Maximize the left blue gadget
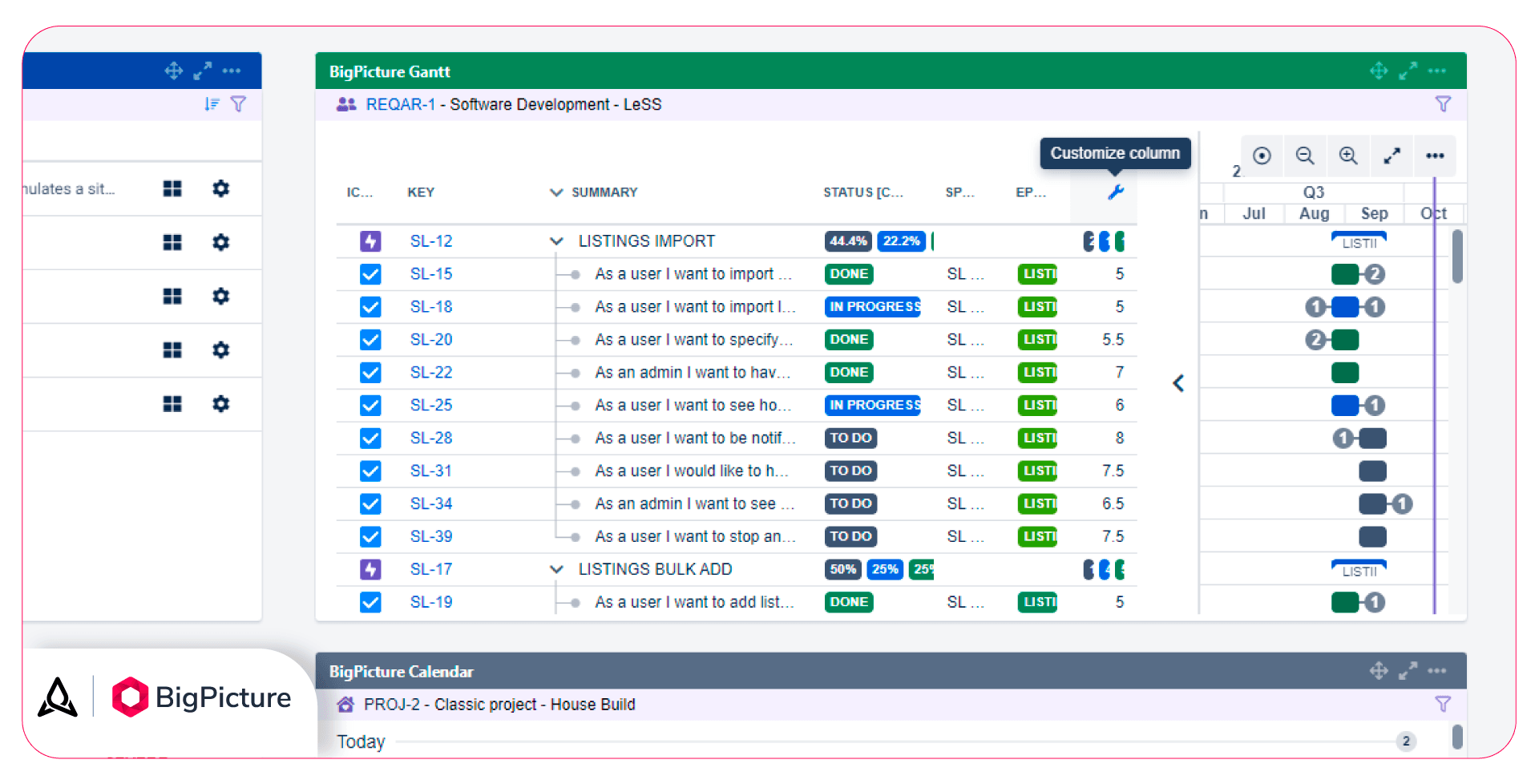 click(x=203, y=71)
